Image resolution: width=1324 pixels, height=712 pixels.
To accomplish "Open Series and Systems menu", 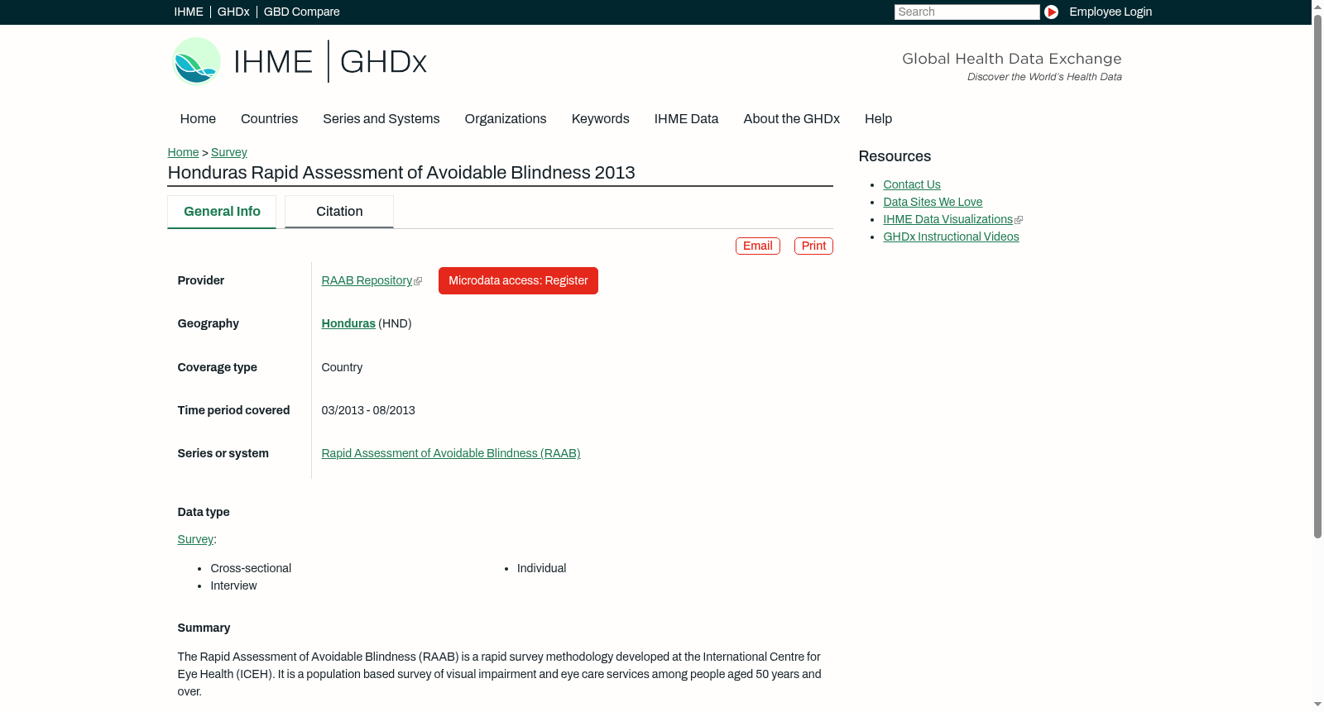I will point(381,118).
